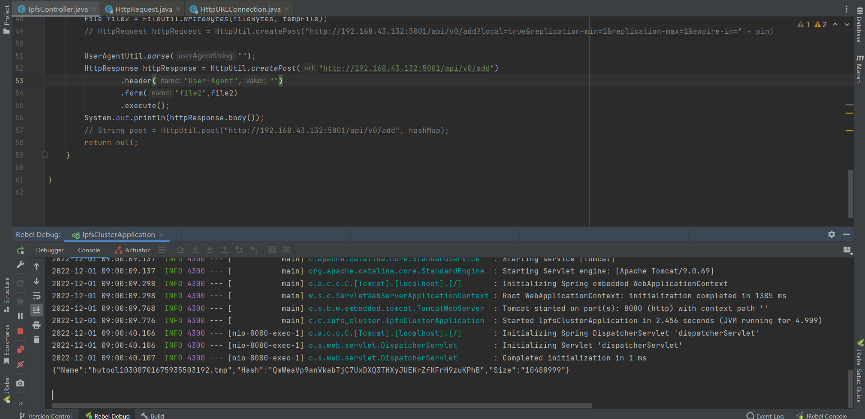
Task: Open the JRebel Console
Action: coord(826,415)
